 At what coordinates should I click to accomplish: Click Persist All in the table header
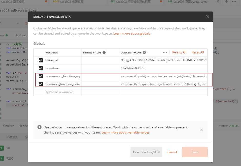point(179,52)
